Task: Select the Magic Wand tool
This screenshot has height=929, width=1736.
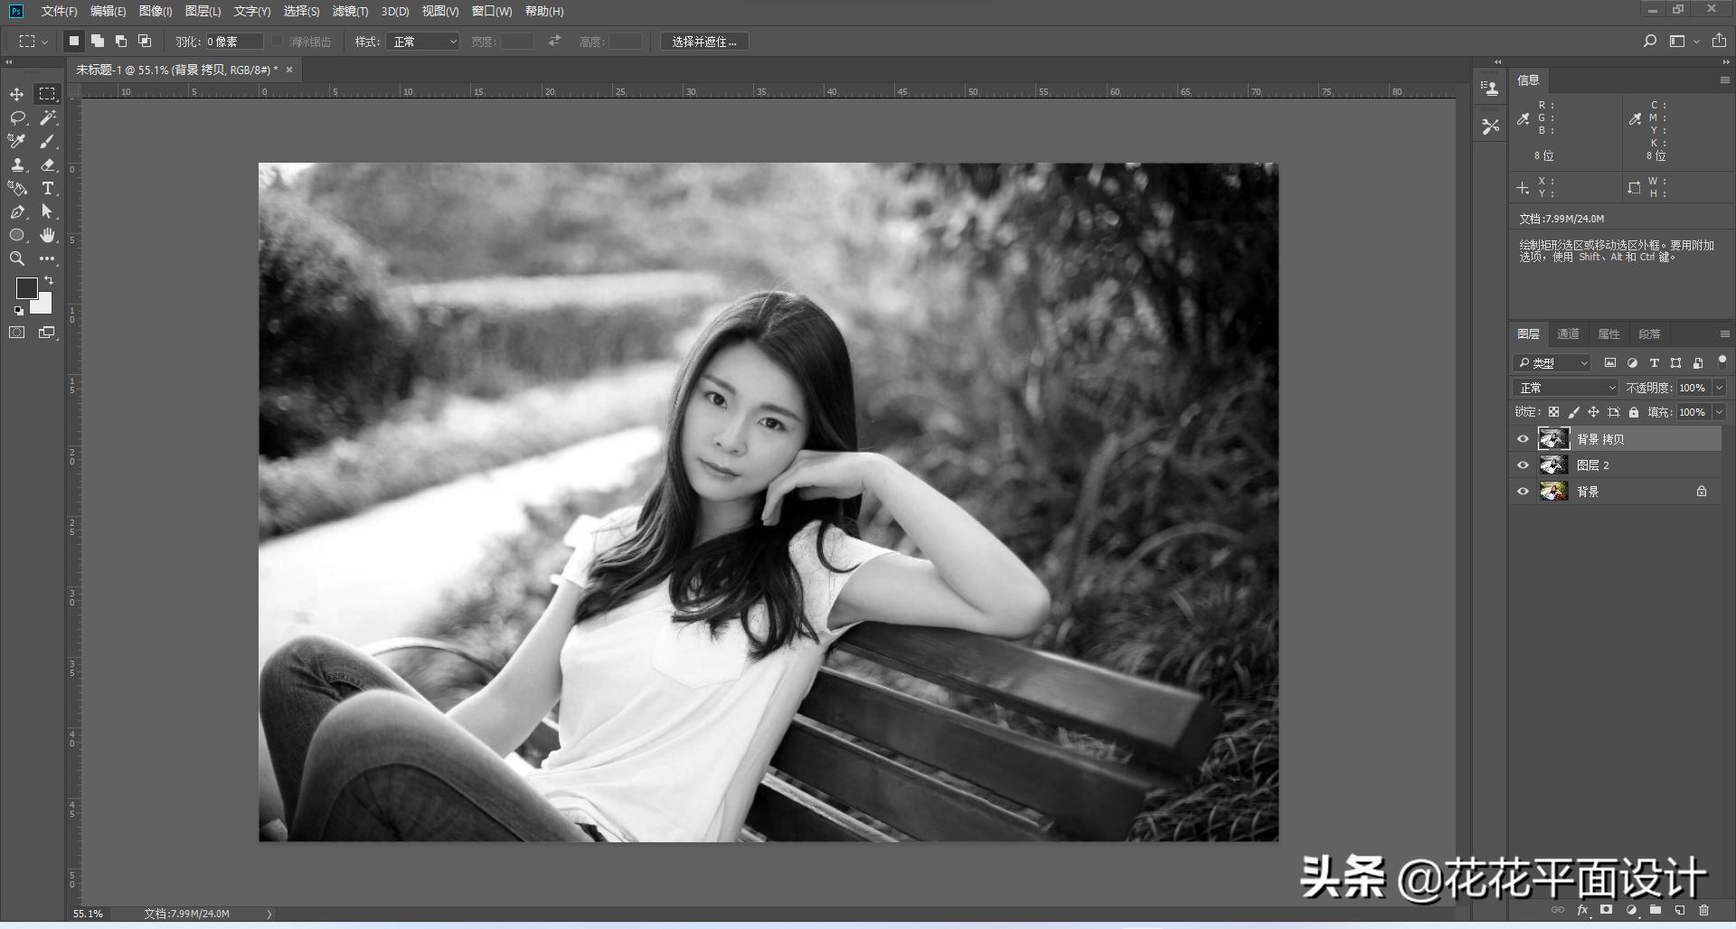Action: (x=48, y=118)
